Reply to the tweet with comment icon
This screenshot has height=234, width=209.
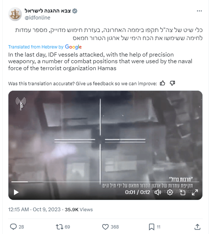(13, 227)
